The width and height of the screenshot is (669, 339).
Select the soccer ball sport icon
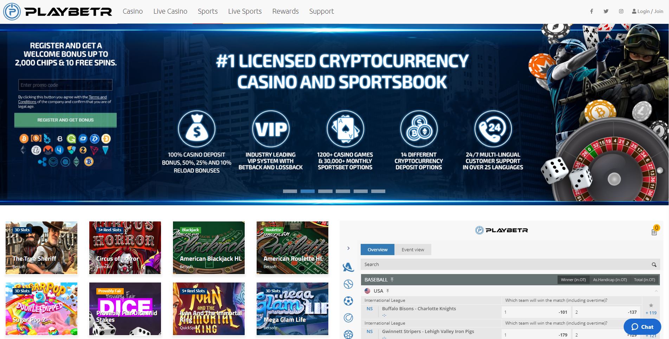[348, 301]
